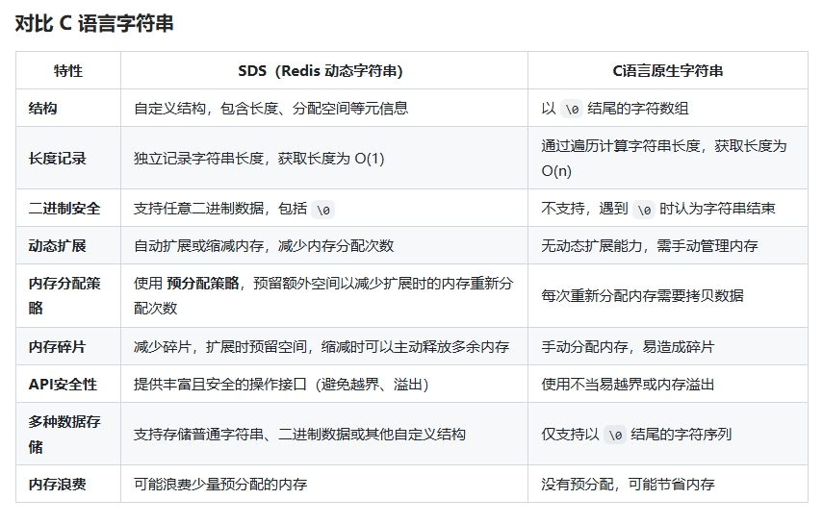The width and height of the screenshot is (823, 524).
Task: Select the cell "可能浪费少量预分配的内存"
Action: coord(220,485)
